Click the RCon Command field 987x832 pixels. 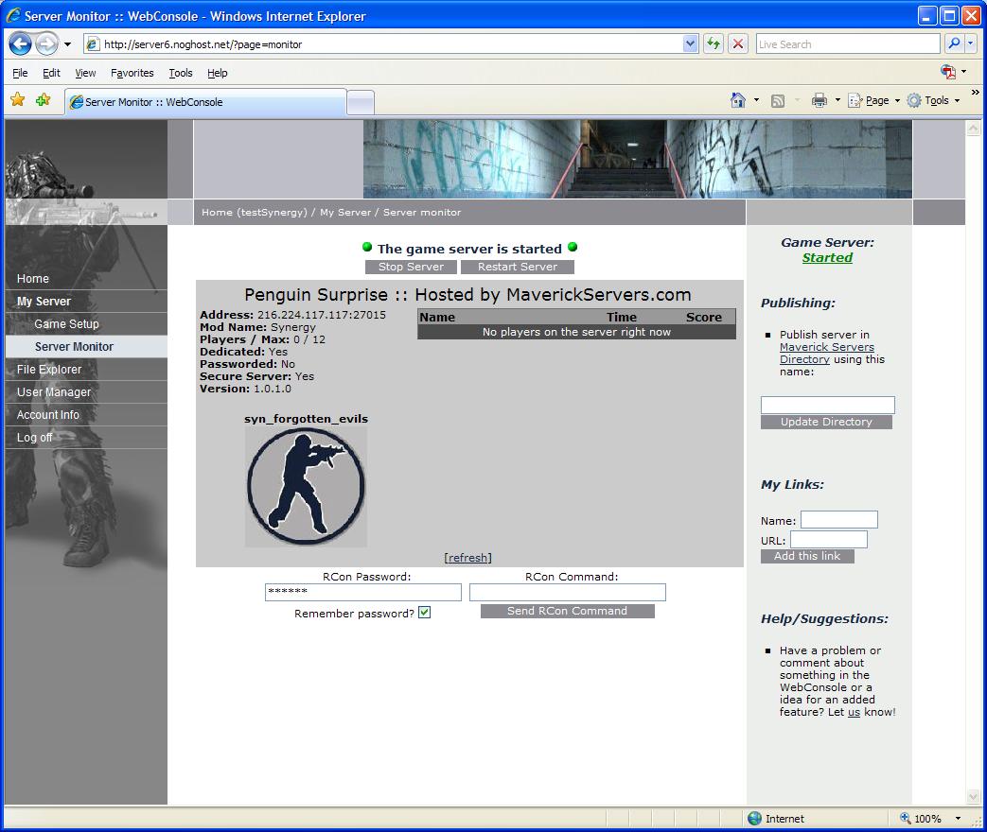pyautogui.click(x=567, y=592)
